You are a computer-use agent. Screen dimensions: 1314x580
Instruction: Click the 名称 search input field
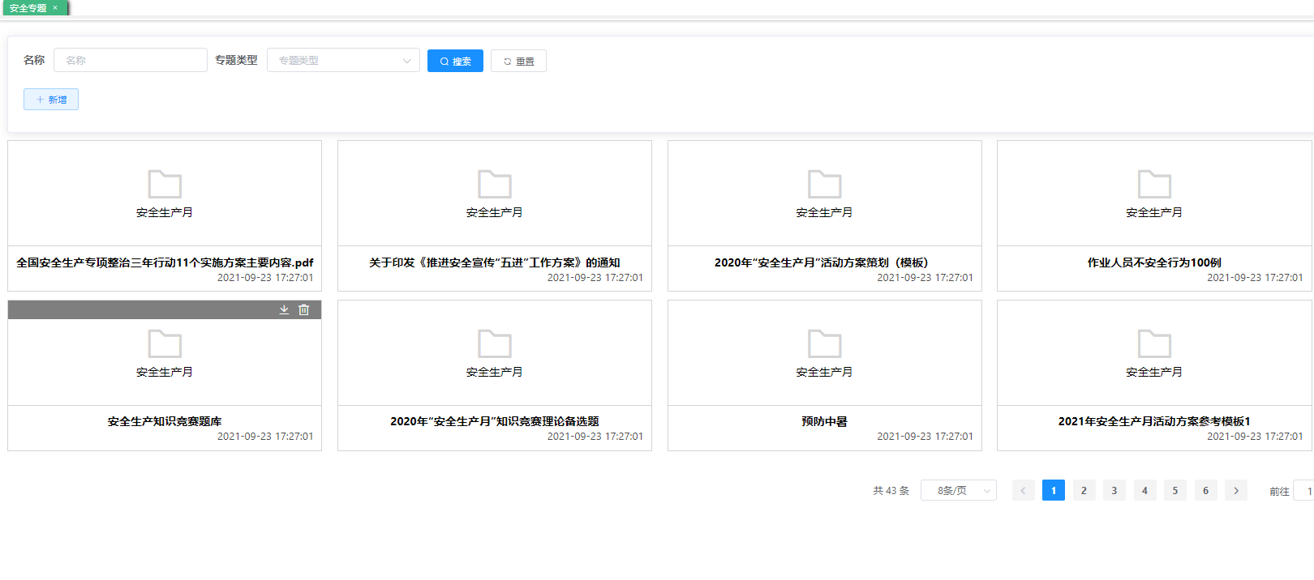tap(131, 60)
